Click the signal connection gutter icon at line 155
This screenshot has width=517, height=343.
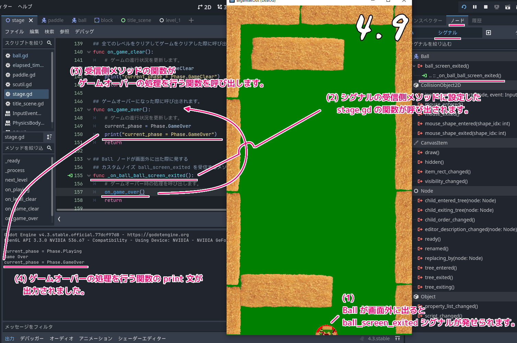click(x=70, y=175)
